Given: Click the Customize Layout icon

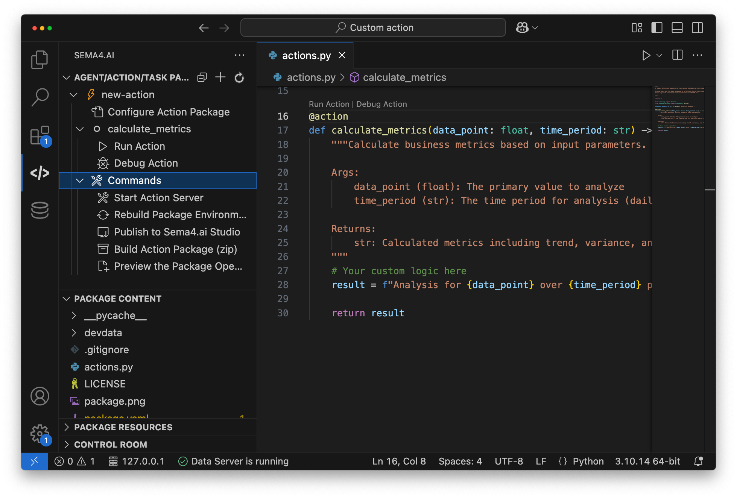Looking at the screenshot, I should 637,28.
